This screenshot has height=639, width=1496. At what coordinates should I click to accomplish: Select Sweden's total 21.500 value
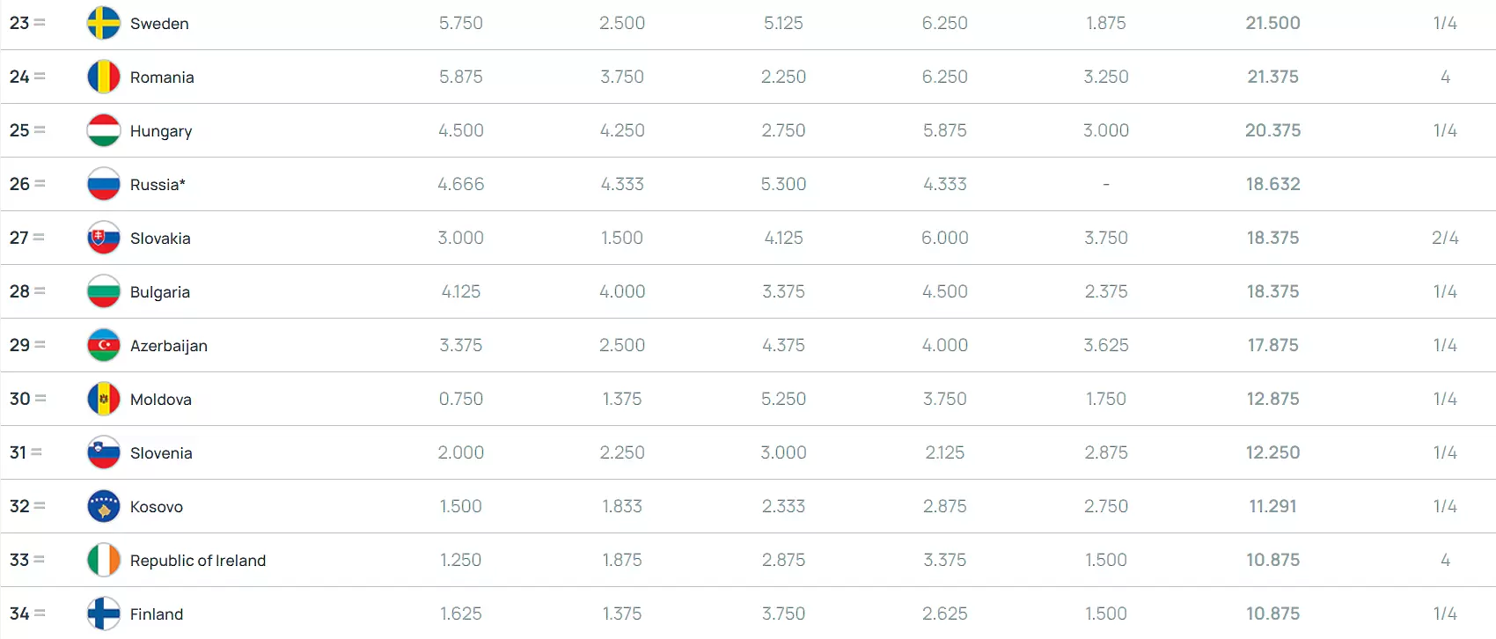1272,23
